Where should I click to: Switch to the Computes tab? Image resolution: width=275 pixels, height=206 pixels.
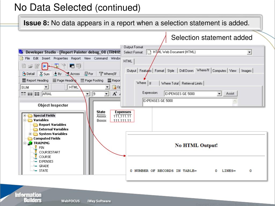point(219,71)
